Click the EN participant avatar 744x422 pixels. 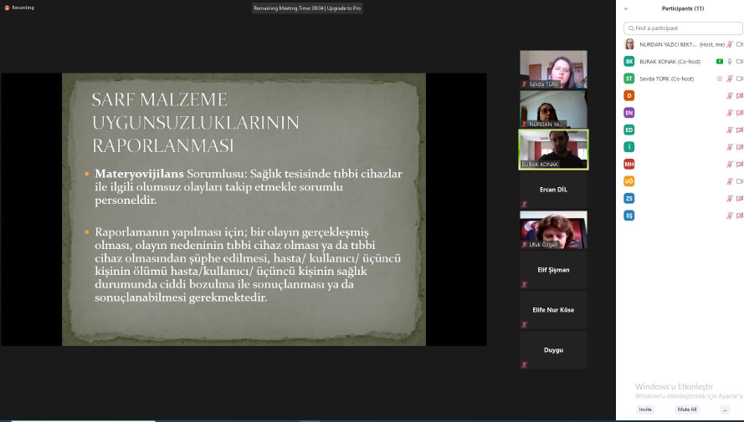pos(629,113)
